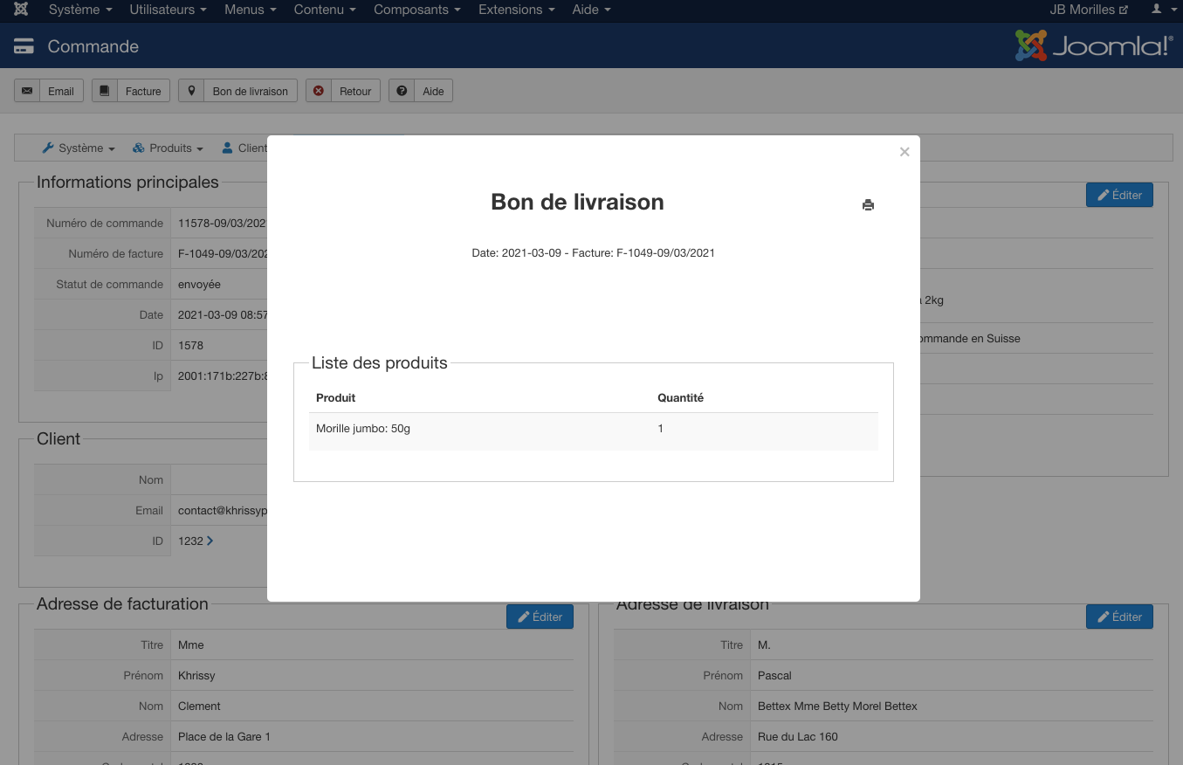Click the Client section heading
The height and width of the screenshot is (765, 1183).
pos(58,438)
